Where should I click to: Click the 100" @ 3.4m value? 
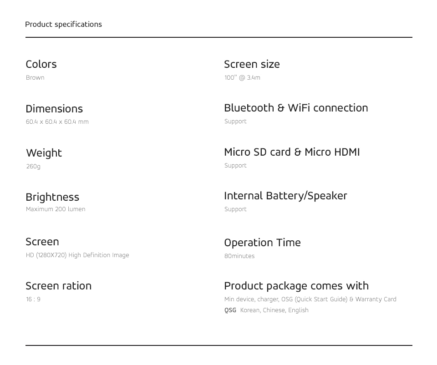pyautogui.click(x=242, y=78)
